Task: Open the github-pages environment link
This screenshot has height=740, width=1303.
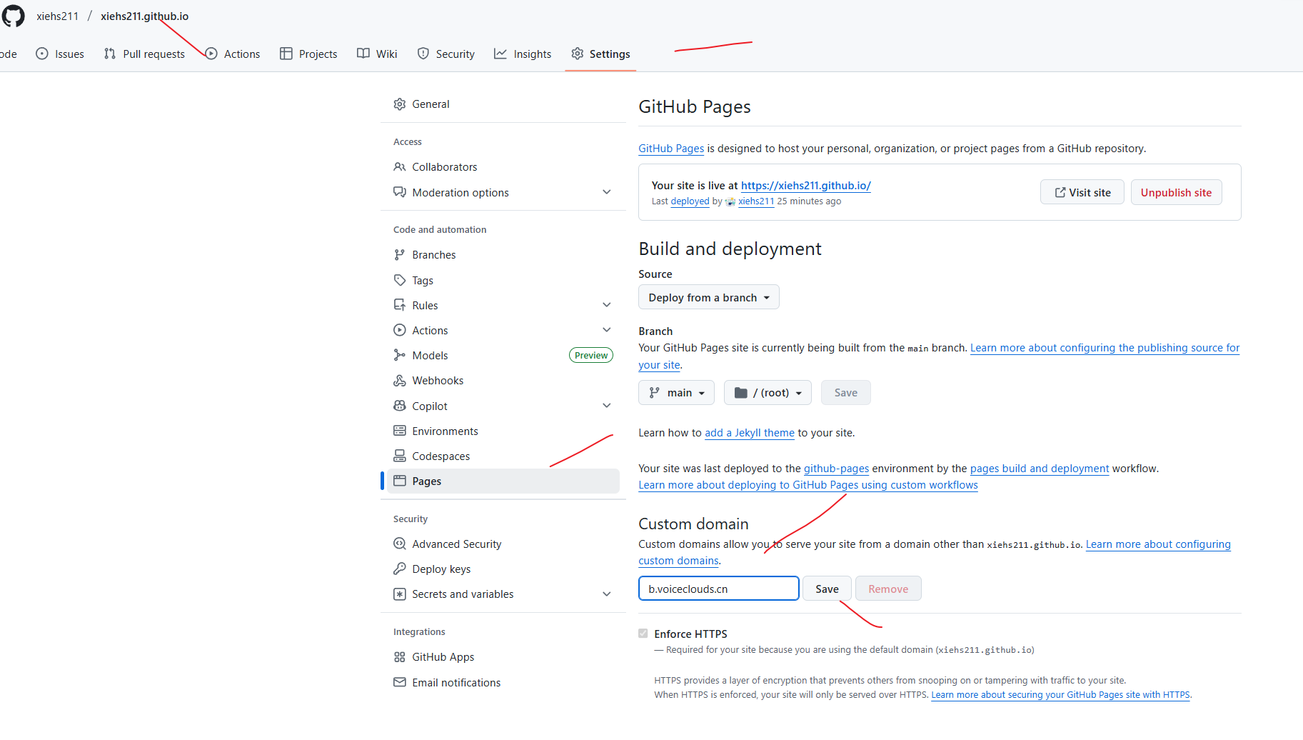Action: [836, 469]
